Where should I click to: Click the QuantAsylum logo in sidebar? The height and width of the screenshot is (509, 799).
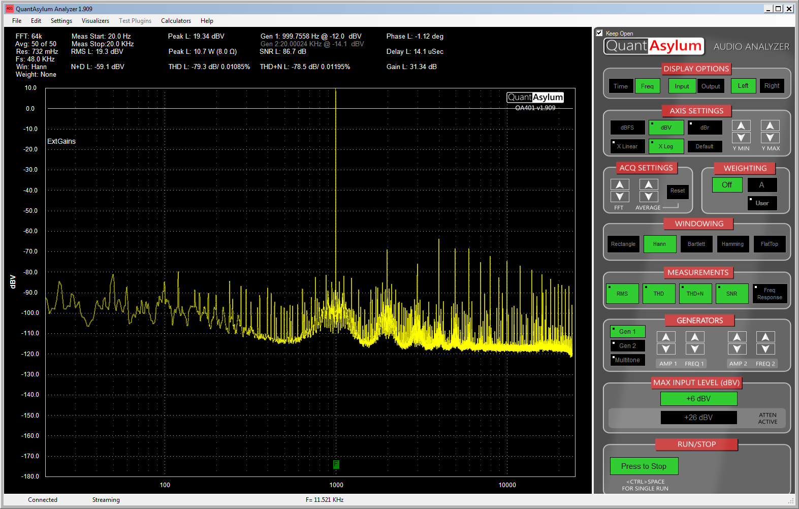pos(654,46)
